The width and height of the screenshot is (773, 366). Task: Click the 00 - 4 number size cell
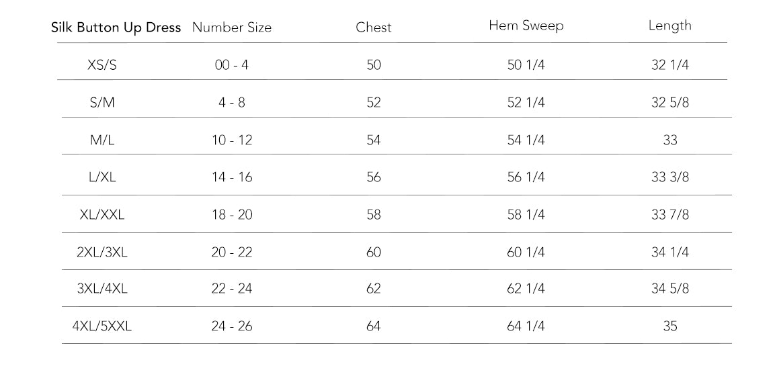click(232, 65)
